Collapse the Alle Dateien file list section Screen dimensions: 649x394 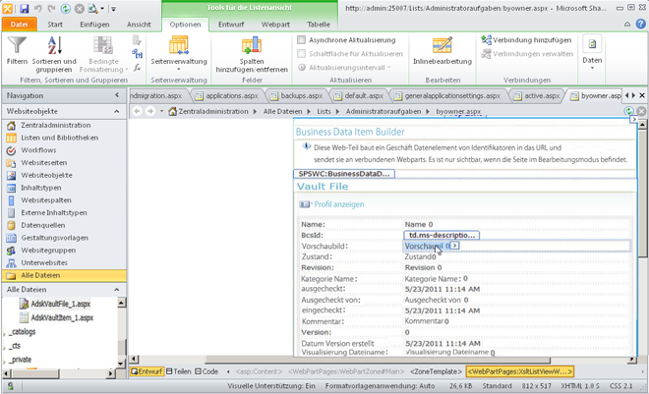[x=117, y=290]
